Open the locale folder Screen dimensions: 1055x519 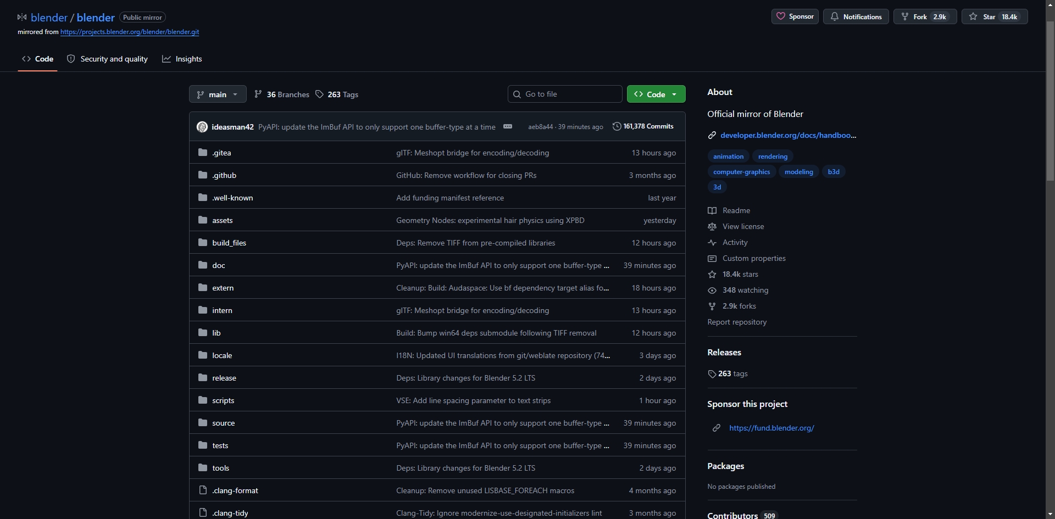[222, 355]
